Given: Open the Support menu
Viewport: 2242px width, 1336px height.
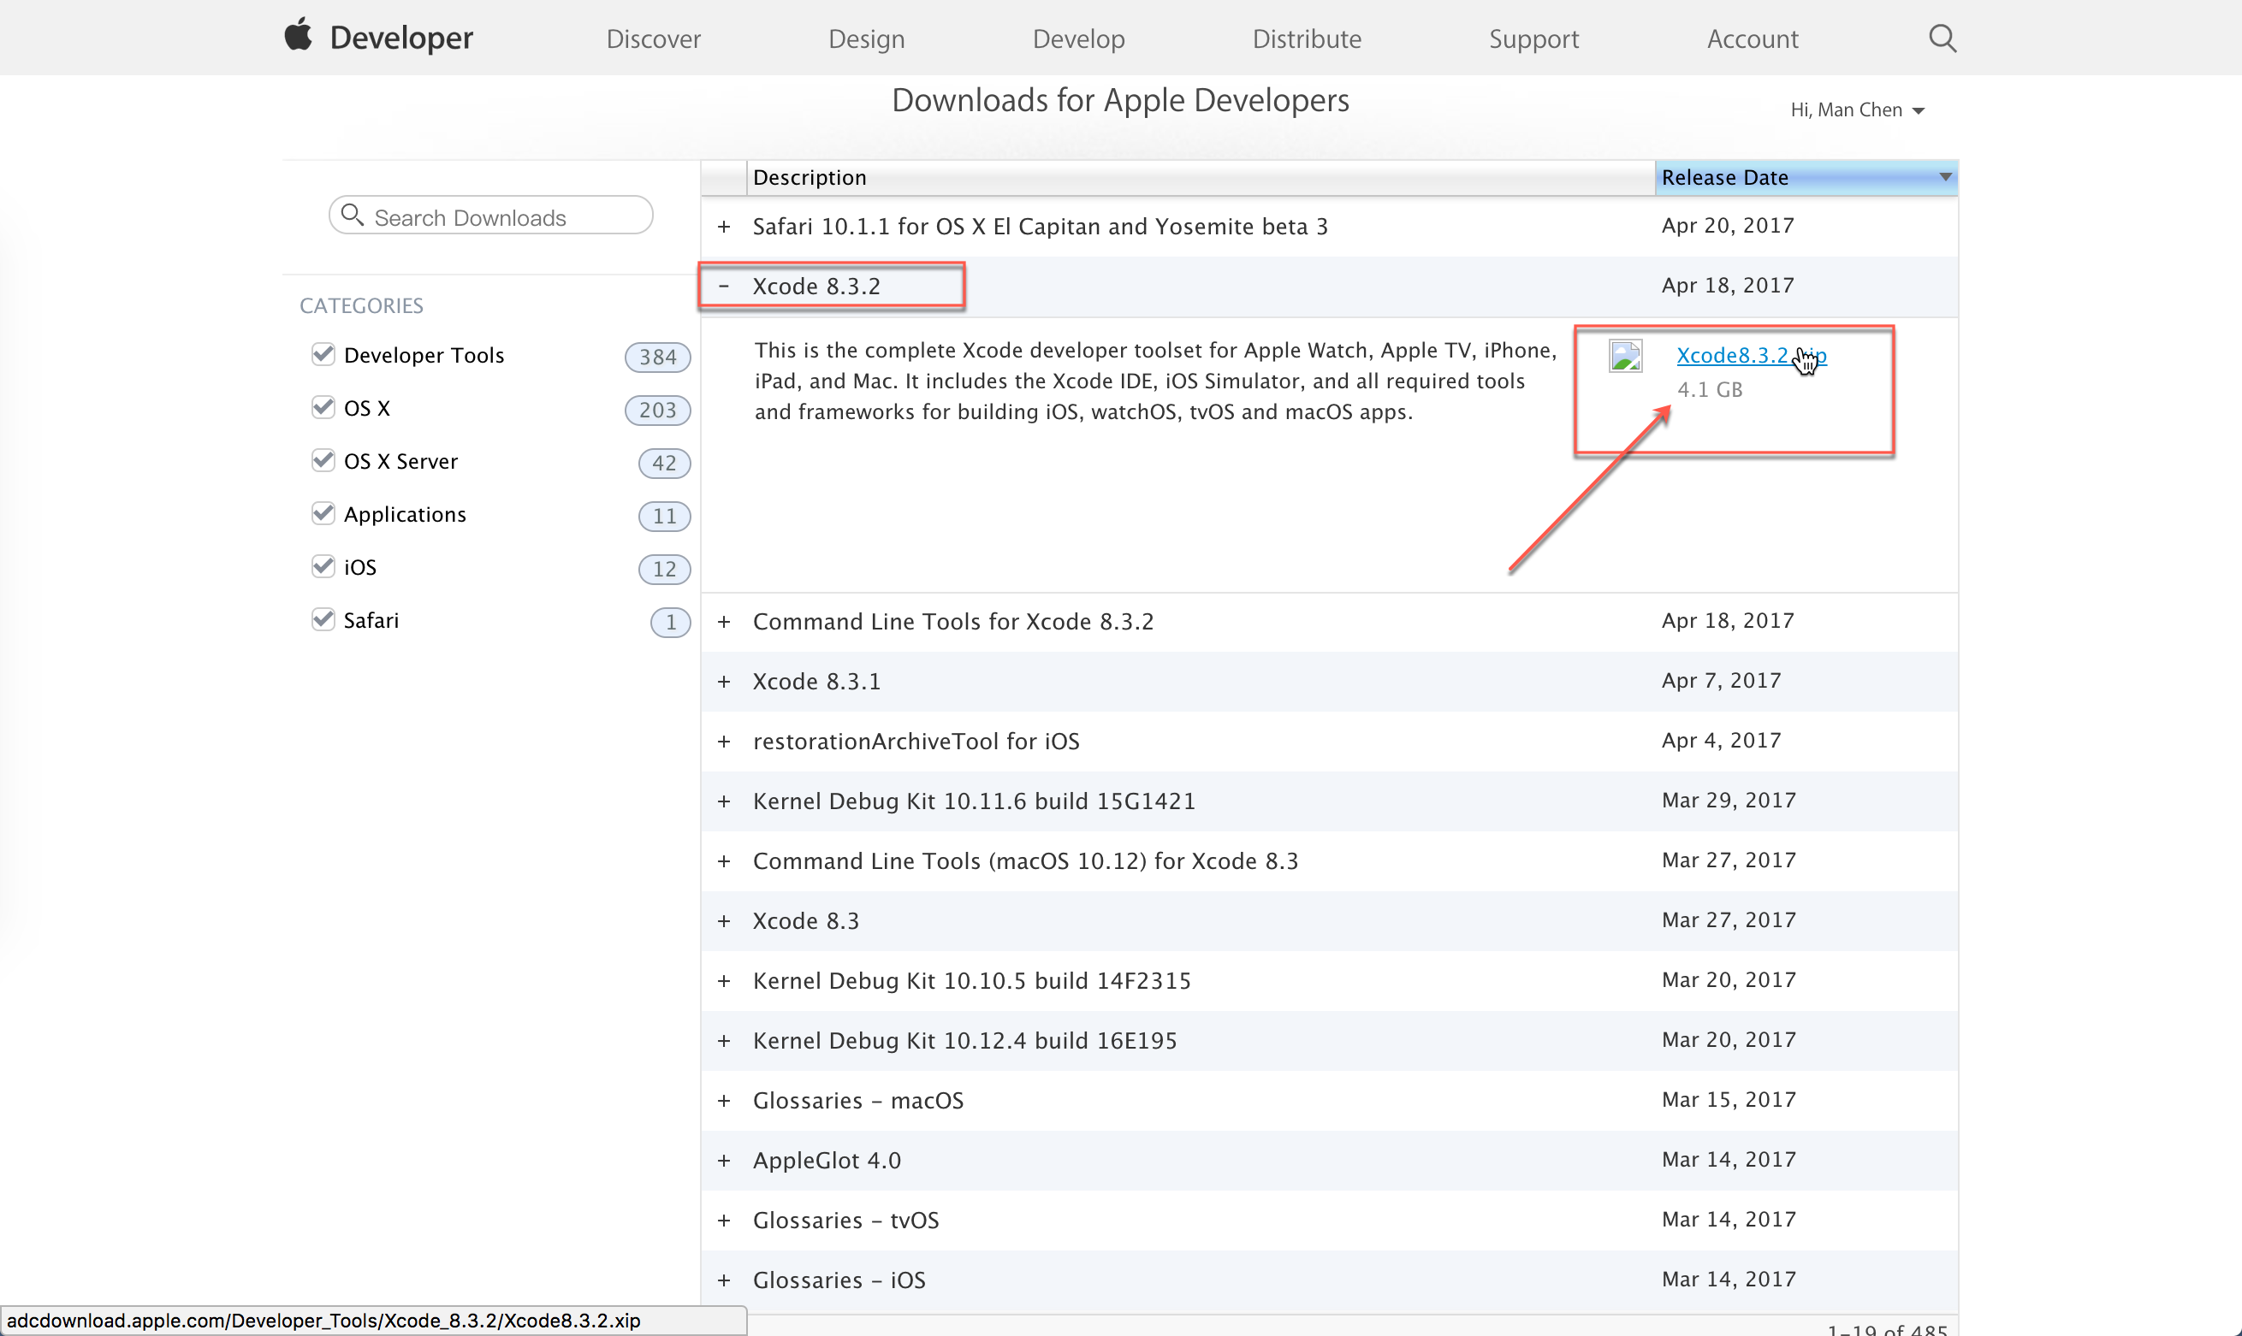Looking at the screenshot, I should pos(1533,38).
